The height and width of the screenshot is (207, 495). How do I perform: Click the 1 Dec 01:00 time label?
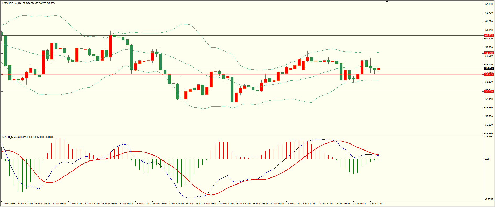click(309, 204)
